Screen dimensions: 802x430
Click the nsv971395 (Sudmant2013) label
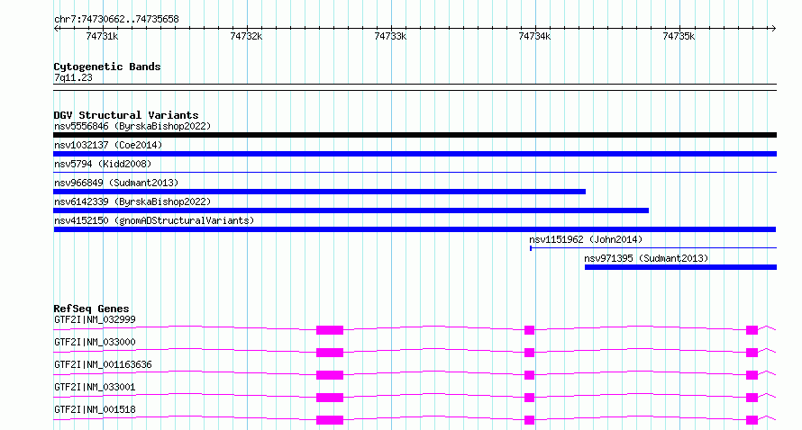pos(646,258)
